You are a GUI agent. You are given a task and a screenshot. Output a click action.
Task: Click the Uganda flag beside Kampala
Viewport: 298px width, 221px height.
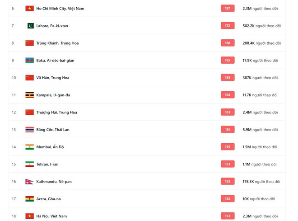[29, 95]
